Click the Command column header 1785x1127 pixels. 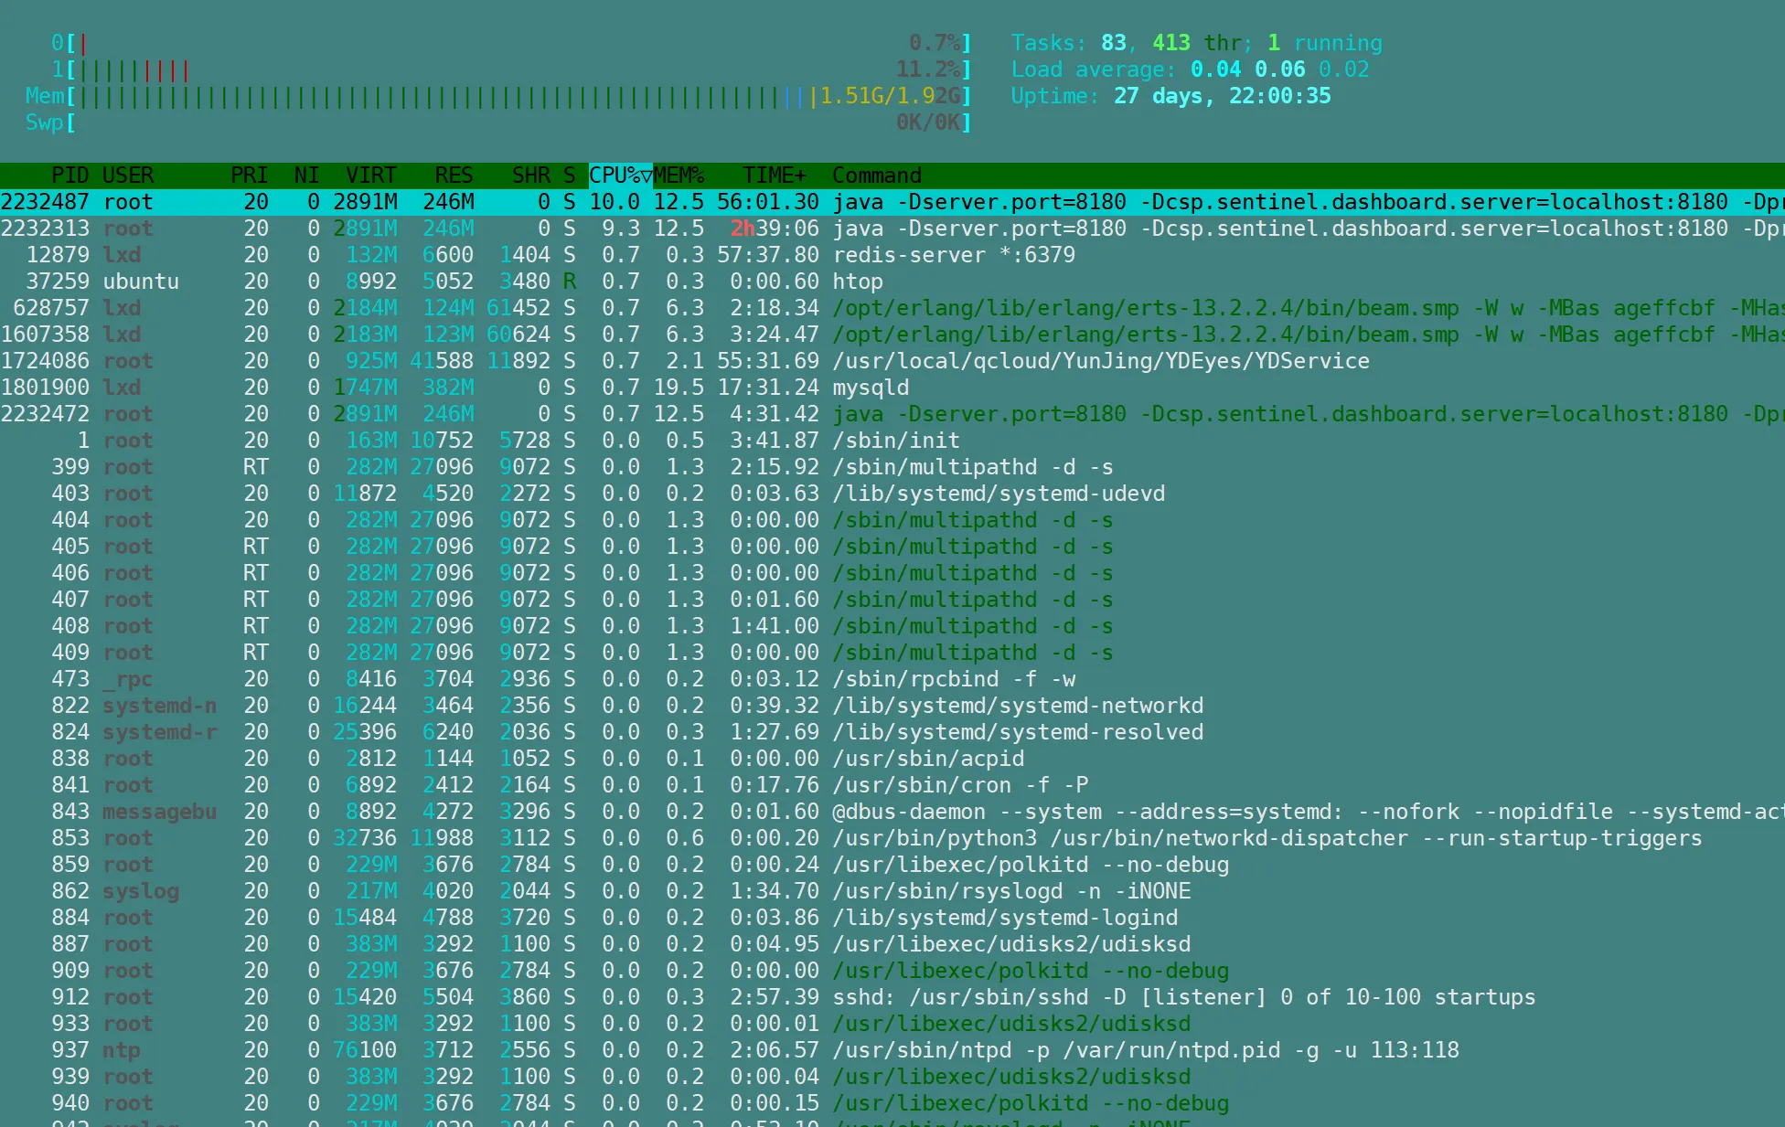coord(876,175)
